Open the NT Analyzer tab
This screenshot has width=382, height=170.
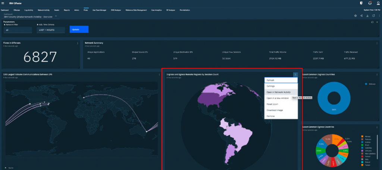pos(171,10)
